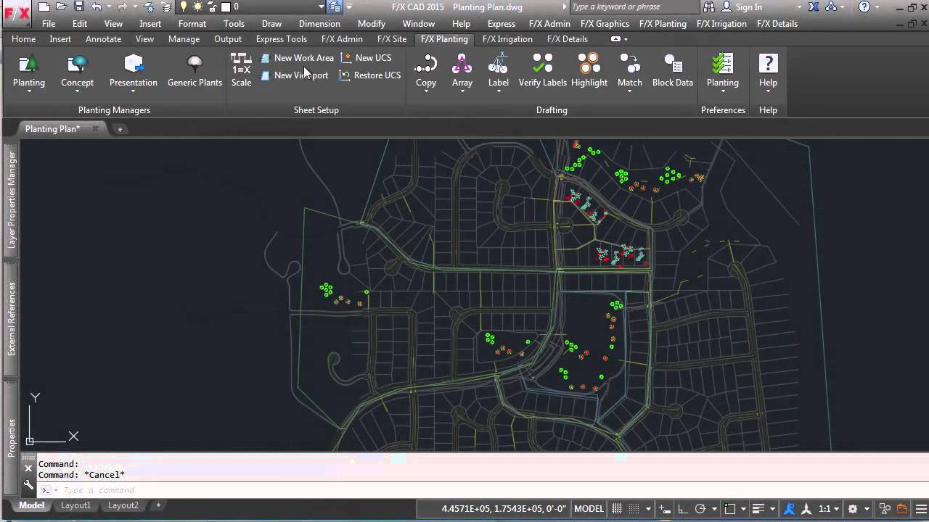This screenshot has height=522, width=929.
Task: Open the Planting manager tool
Action: pyautogui.click(x=29, y=72)
